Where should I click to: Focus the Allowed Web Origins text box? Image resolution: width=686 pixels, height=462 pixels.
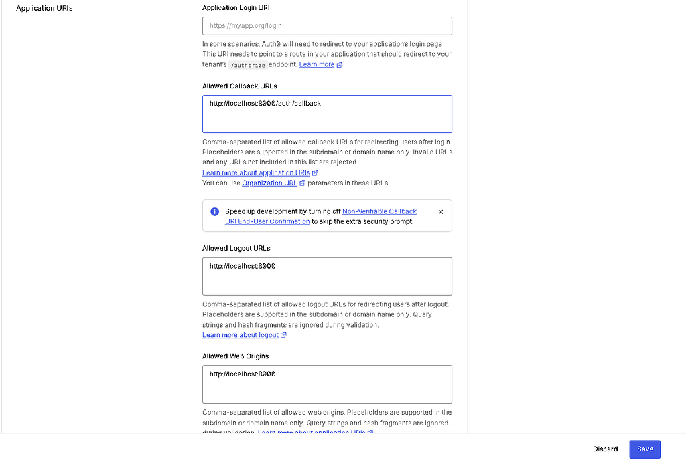(x=327, y=384)
